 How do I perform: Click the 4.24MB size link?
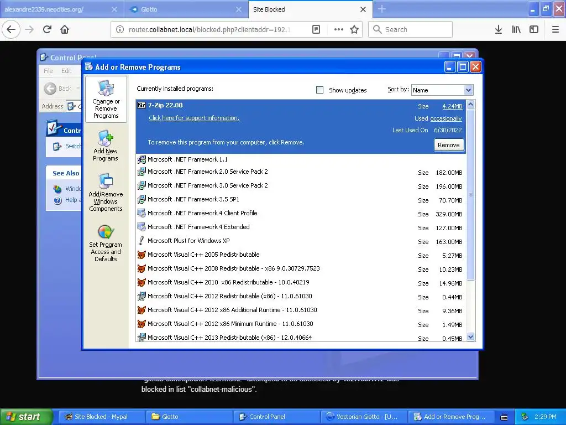(452, 106)
